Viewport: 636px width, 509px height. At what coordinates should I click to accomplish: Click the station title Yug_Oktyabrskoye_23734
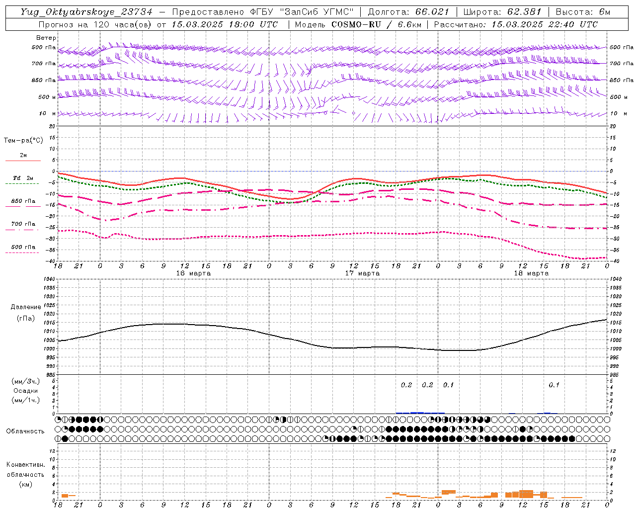coord(86,12)
